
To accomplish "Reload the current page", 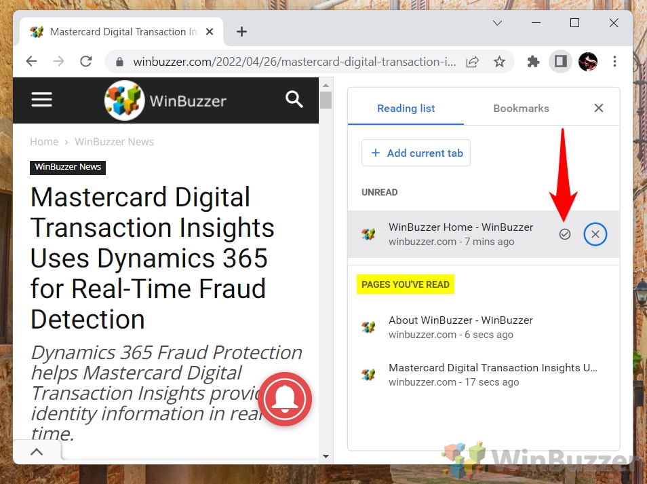I will (x=86, y=62).
